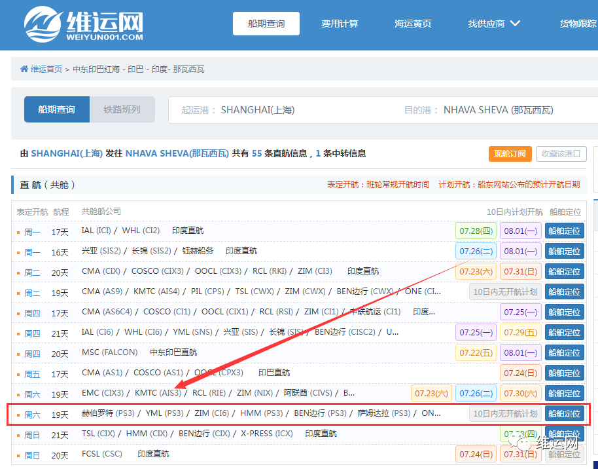The width and height of the screenshot is (598, 469).
Task: Select the 船期查询 tab
Action: coord(56,109)
